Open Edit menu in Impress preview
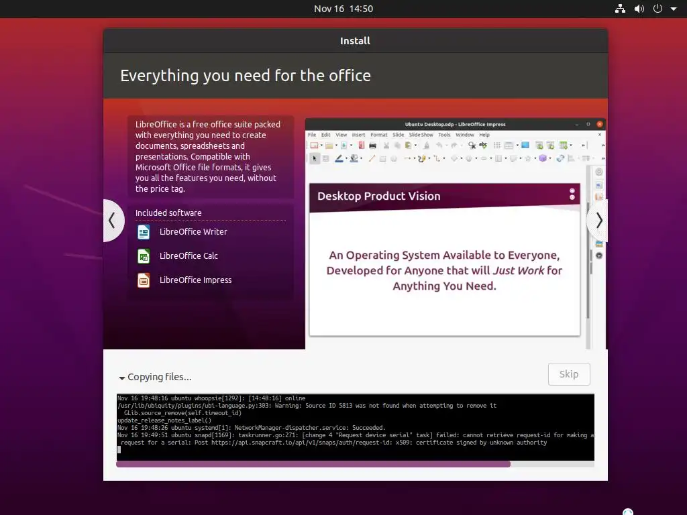 pos(325,135)
